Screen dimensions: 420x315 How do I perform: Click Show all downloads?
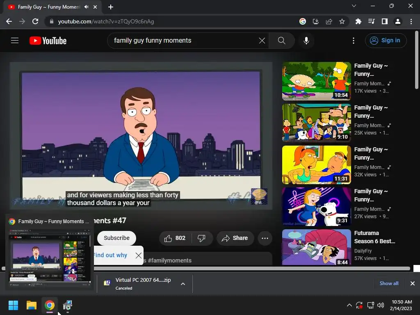[x=389, y=283]
